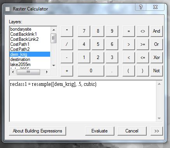The image size is (170, 148).
Task: Click the question mark help icon
Action: click(x=141, y=7)
